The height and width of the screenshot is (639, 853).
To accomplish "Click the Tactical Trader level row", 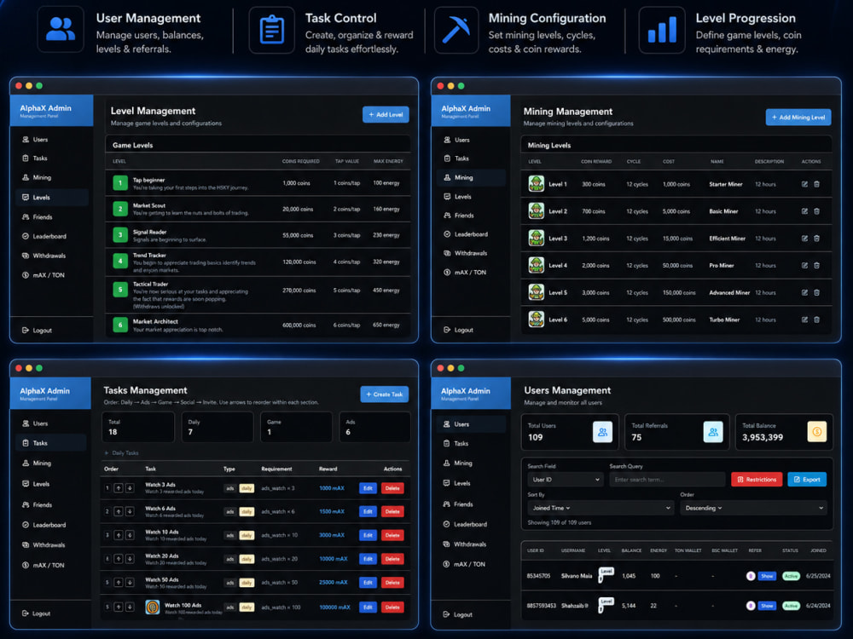I will point(258,295).
